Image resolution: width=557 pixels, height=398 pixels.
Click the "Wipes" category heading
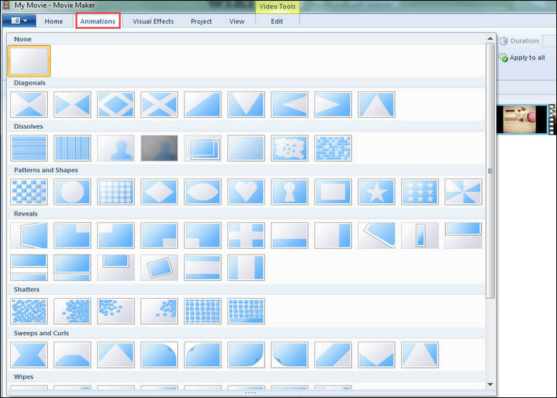click(x=23, y=377)
